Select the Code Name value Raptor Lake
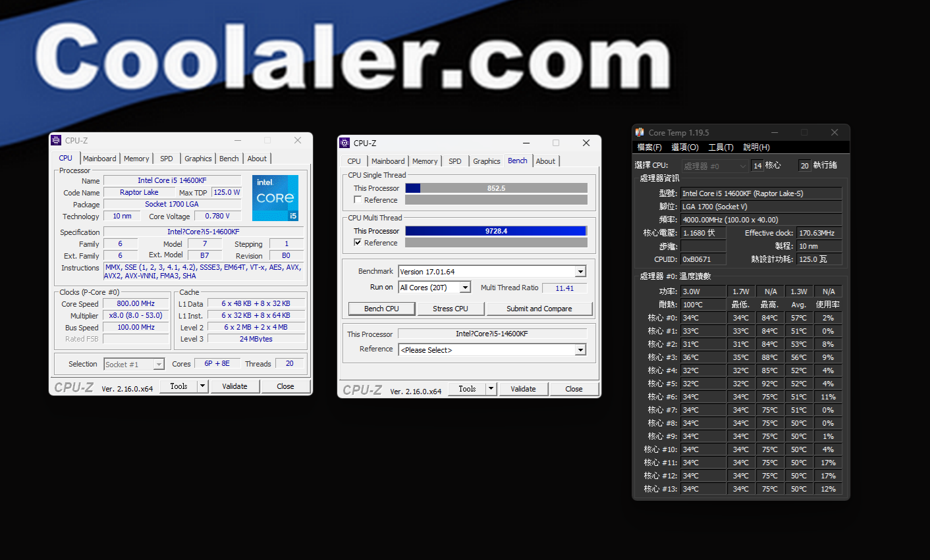This screenshot has width=930, height=560. point(139,192)
